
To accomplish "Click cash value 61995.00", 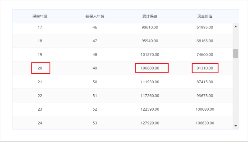I will (x=205, y=27).
